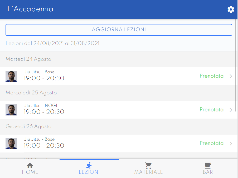Click Prenotata status on Martedì 24 lesson
Screen dimensions: 238x178
click(x=211, y=76)
